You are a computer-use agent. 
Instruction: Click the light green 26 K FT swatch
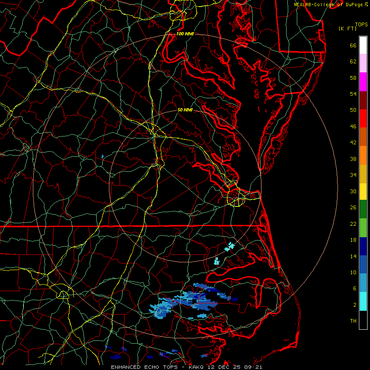click(363, 228)
